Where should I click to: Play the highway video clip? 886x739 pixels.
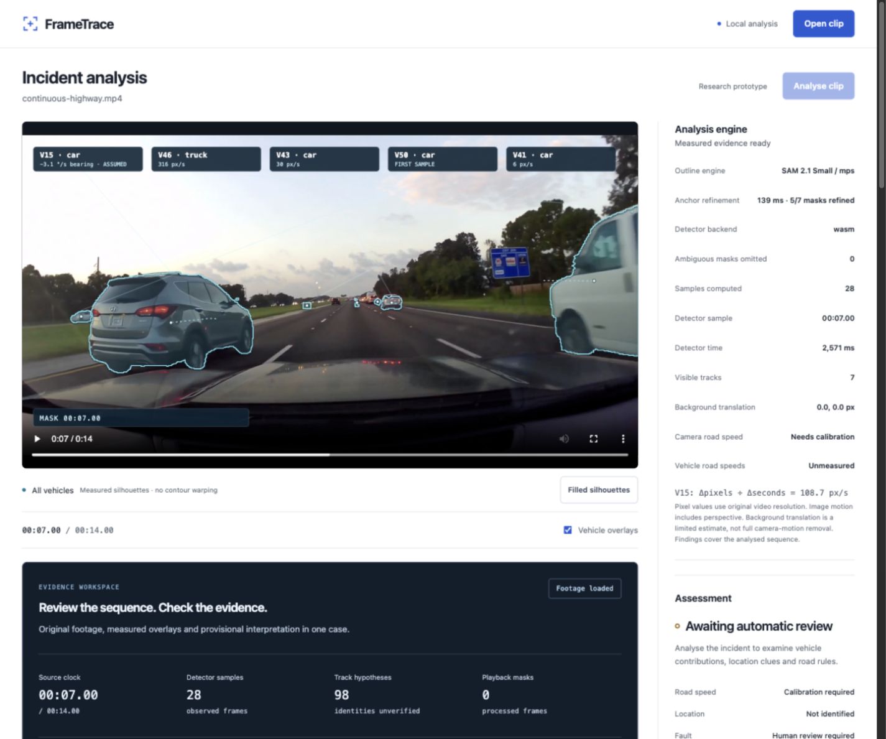tap(37, 439)
